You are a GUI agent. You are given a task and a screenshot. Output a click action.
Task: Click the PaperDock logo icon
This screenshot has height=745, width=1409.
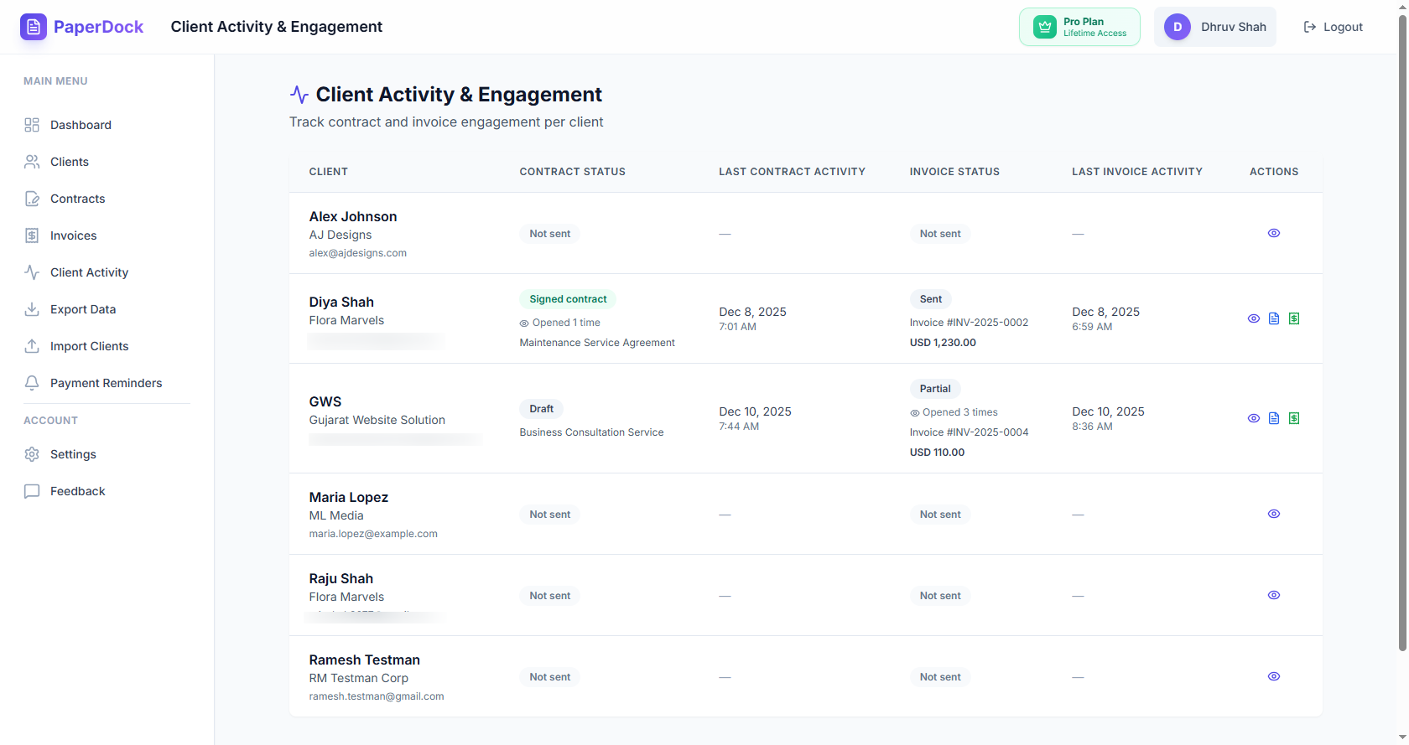point(34,27)
